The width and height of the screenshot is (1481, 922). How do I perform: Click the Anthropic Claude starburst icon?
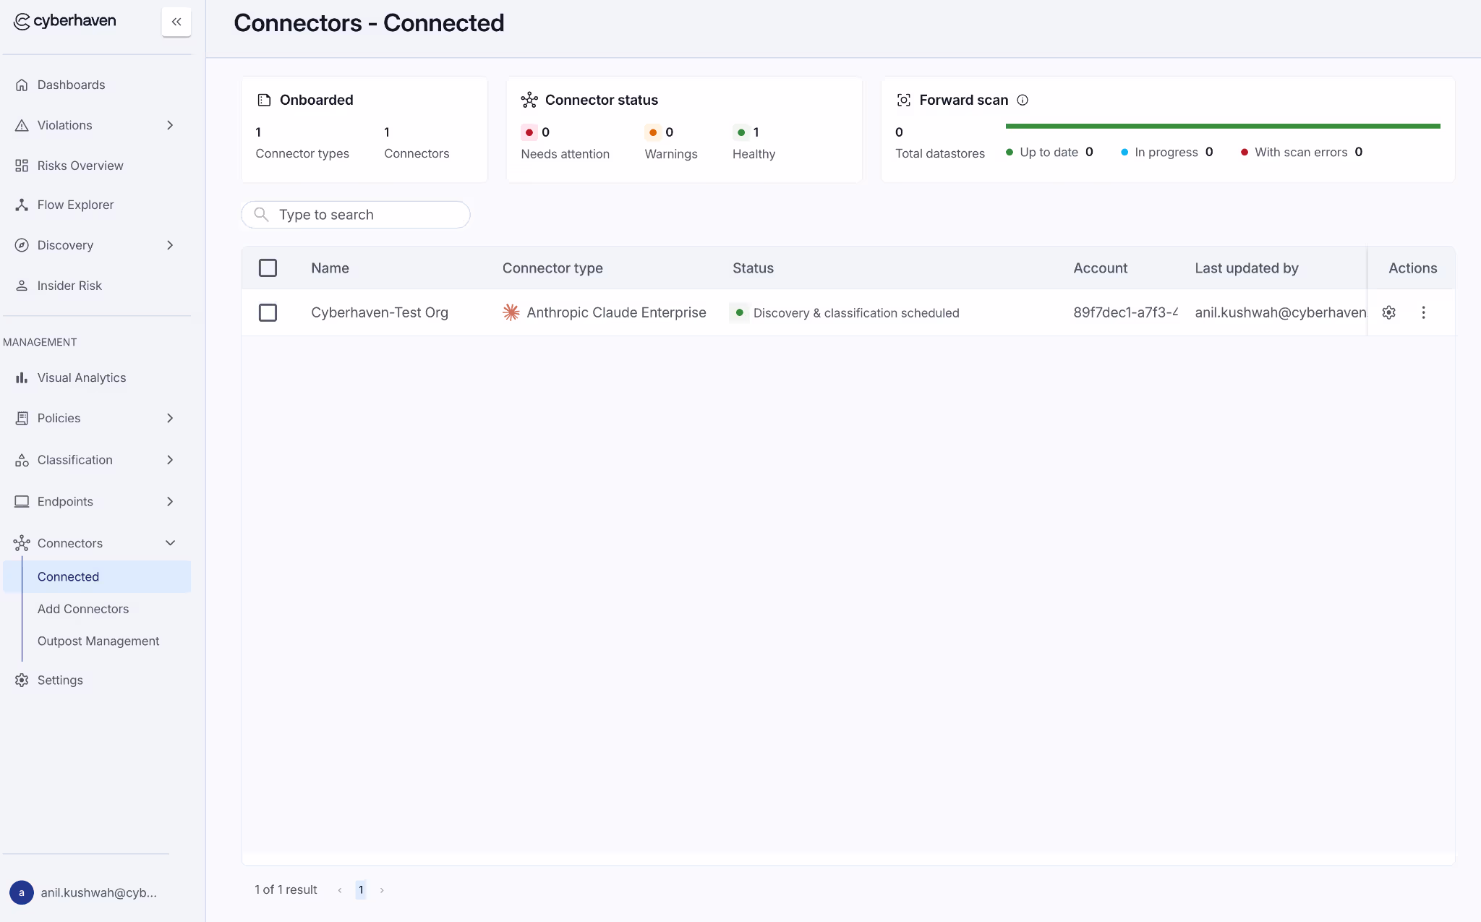tap(511, 312)
